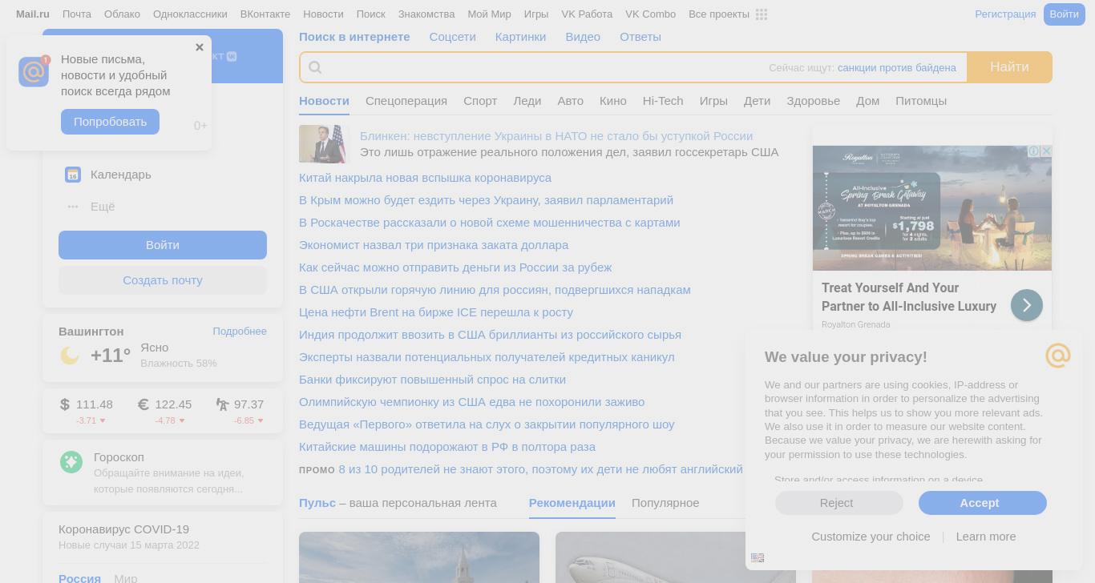
Task: Open ВКонтакте in the top navigation
Action: pos(265,14)
